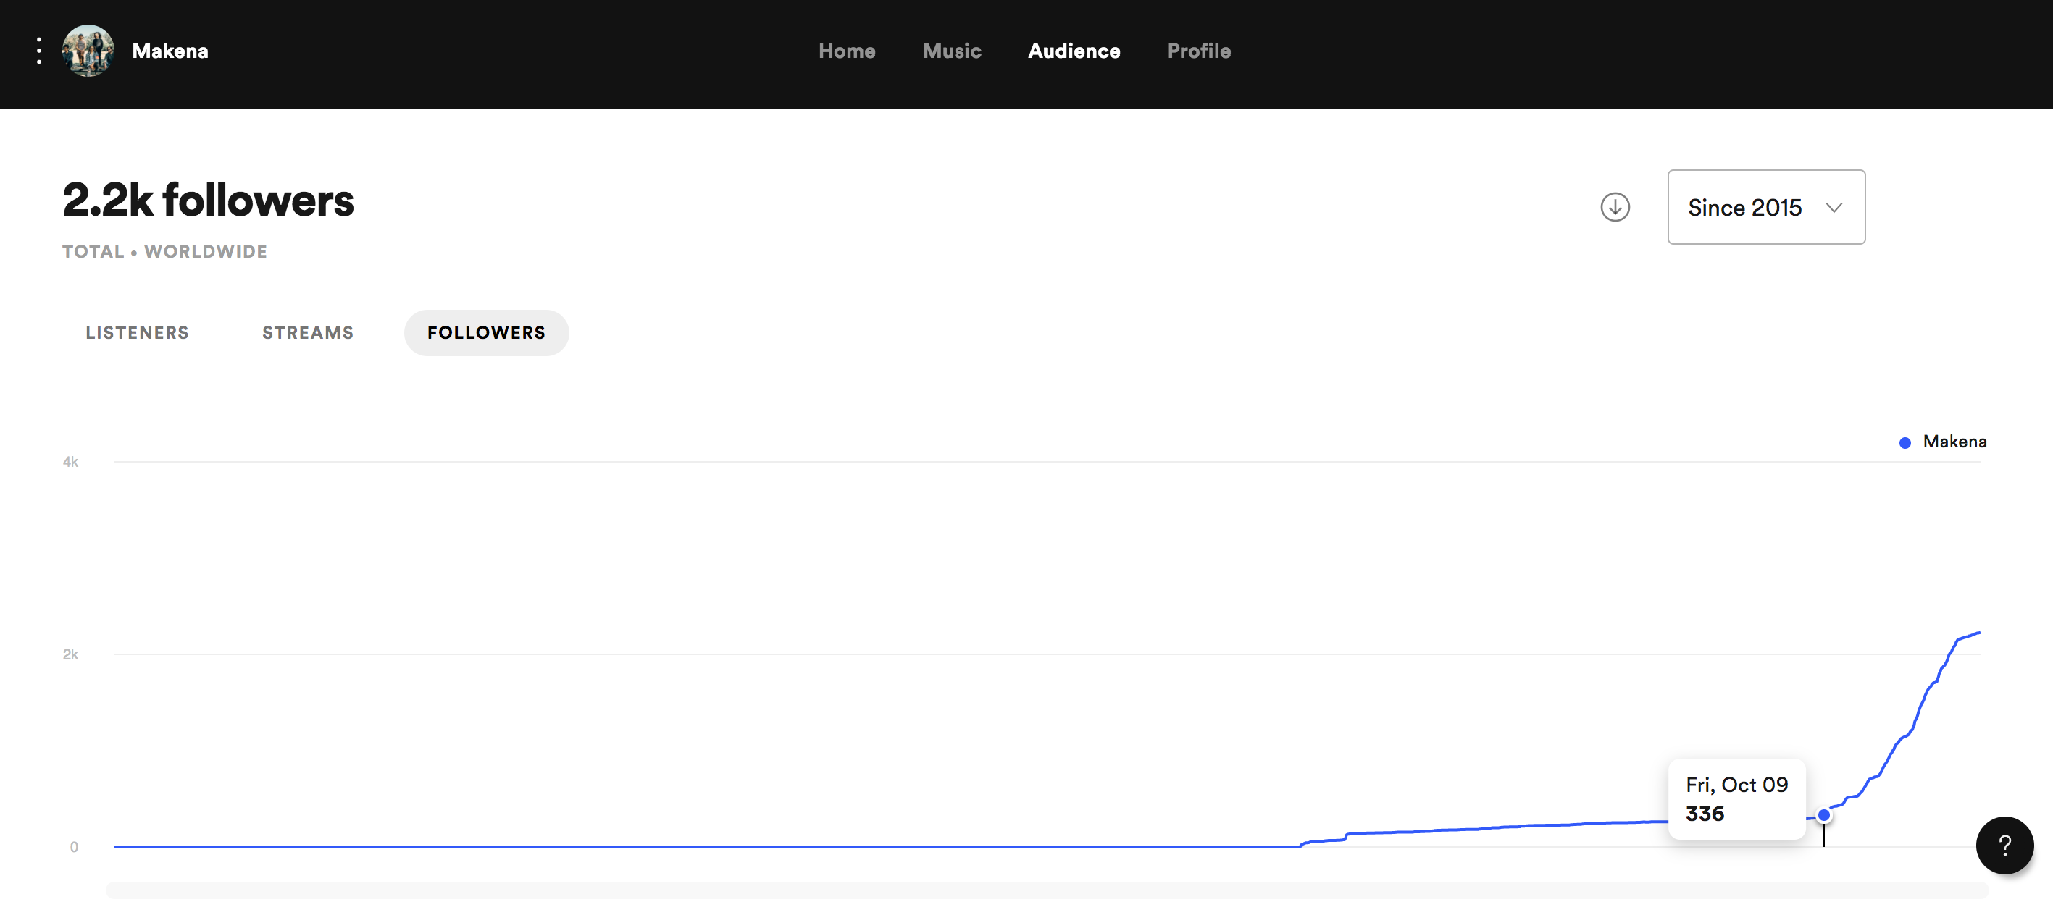Click the end of the followers line
The height and width of the screenshot is (915, 2053).
(x=1979, y=633)
